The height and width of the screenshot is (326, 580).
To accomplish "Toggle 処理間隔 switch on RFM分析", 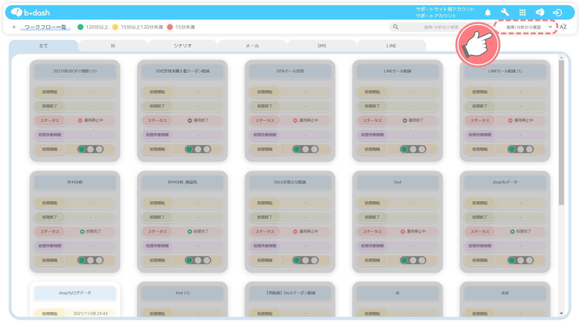I will (91, 260).
